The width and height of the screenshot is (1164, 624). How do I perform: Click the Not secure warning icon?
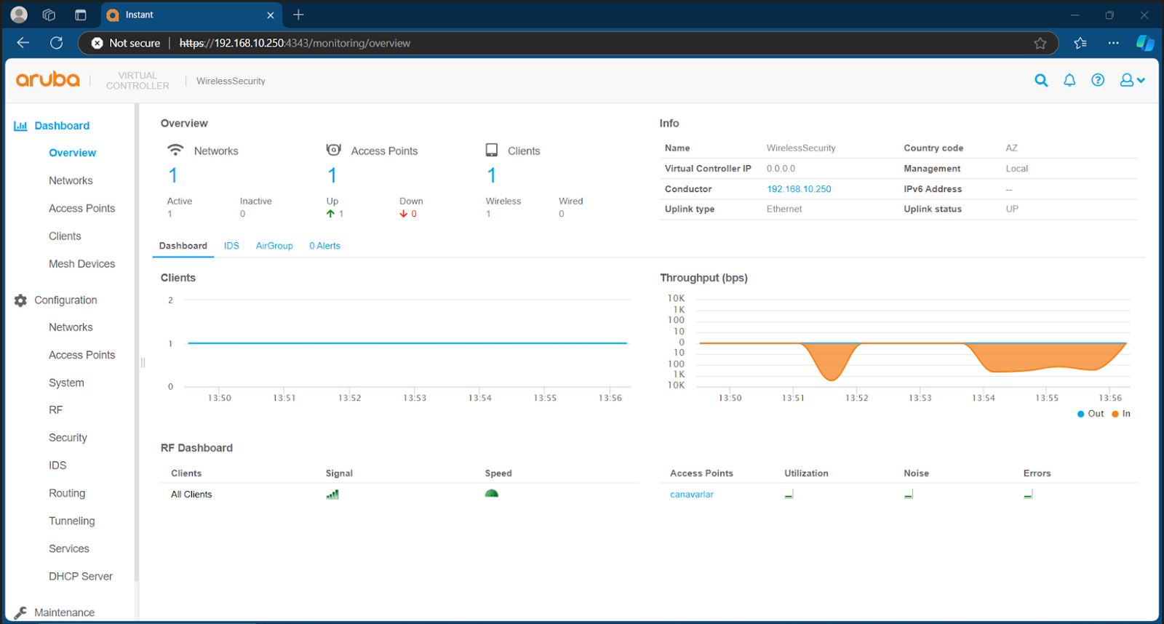click(97, 43)
